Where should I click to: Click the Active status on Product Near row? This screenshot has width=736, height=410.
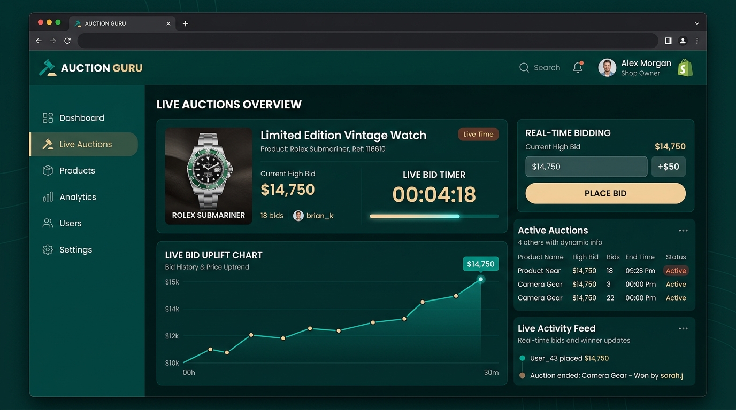(676, 271)
